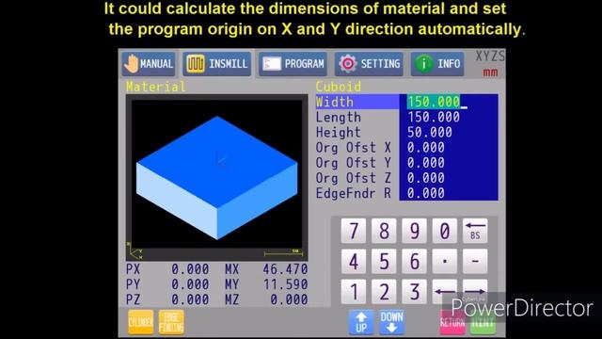Tap keypad digit 5

(384, 262)
